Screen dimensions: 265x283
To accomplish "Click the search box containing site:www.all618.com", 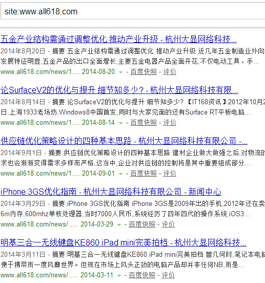I will click(133, 11).
